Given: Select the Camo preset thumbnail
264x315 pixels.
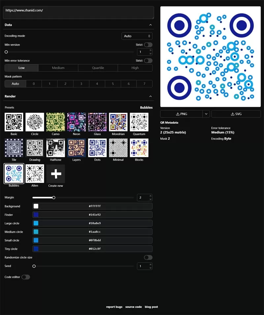Looking at the screenshot, I should [55, 122].
